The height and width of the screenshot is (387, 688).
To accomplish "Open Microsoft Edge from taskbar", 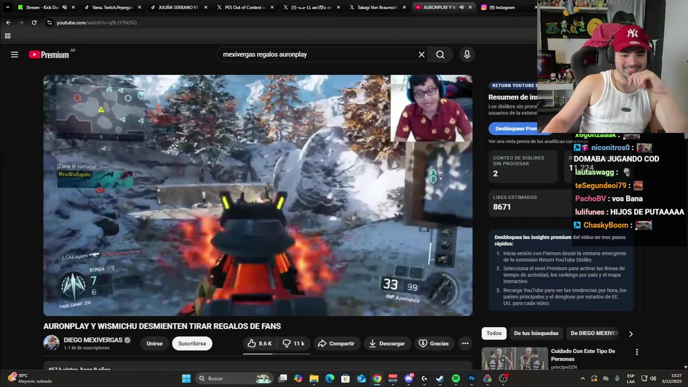I will [329, 378].
